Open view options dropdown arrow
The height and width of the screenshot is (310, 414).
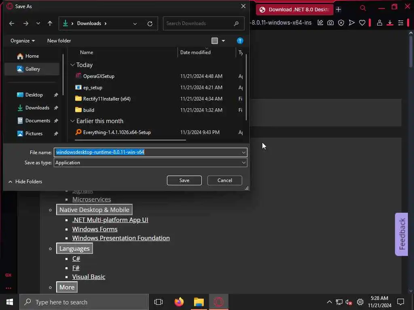click(223, 41)
